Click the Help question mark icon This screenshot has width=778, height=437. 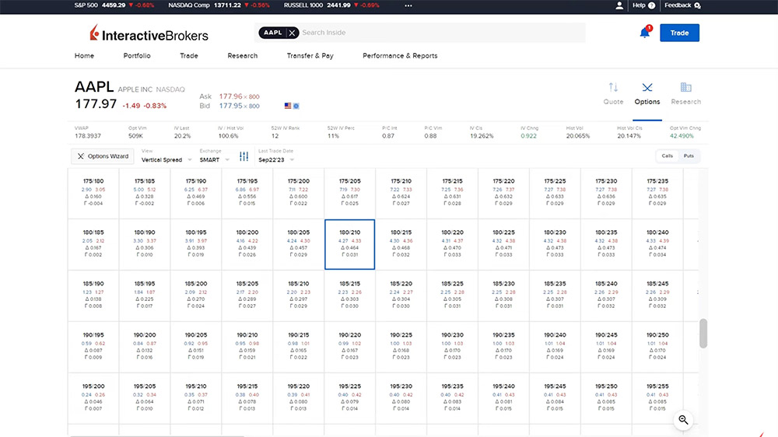tap(651, 5)
